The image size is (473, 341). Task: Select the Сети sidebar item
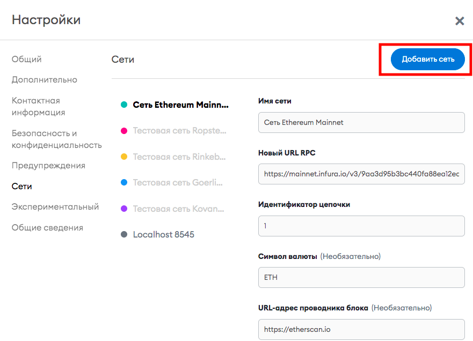(x=21, y=186)
